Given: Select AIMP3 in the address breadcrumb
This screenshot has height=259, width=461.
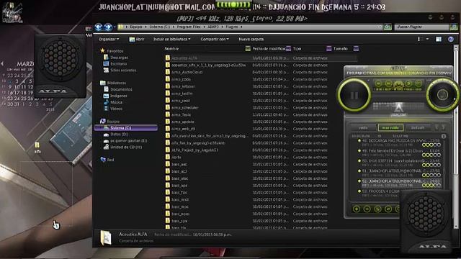Looking at the screenshot, I should pos(213,27).
